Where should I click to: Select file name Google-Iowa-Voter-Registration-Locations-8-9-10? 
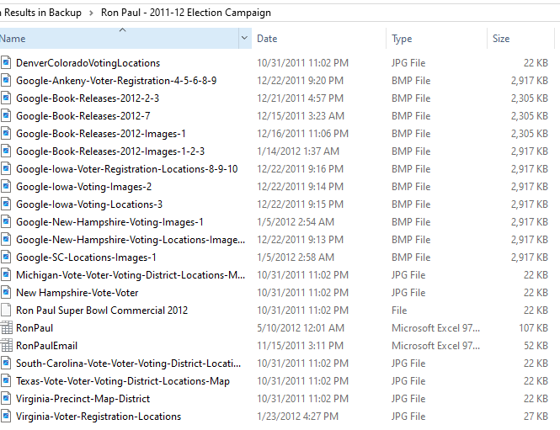[127, 169]
